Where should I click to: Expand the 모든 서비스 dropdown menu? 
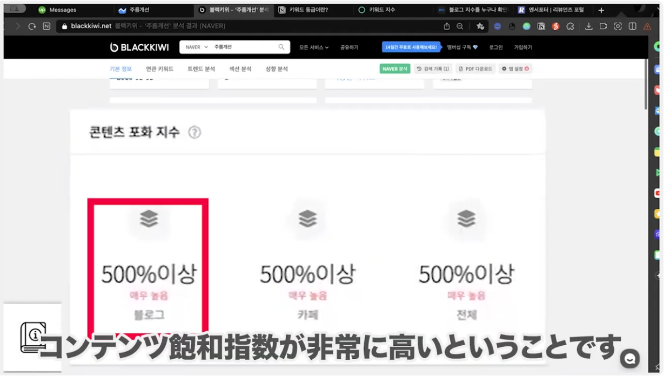[x=314, y=47]
